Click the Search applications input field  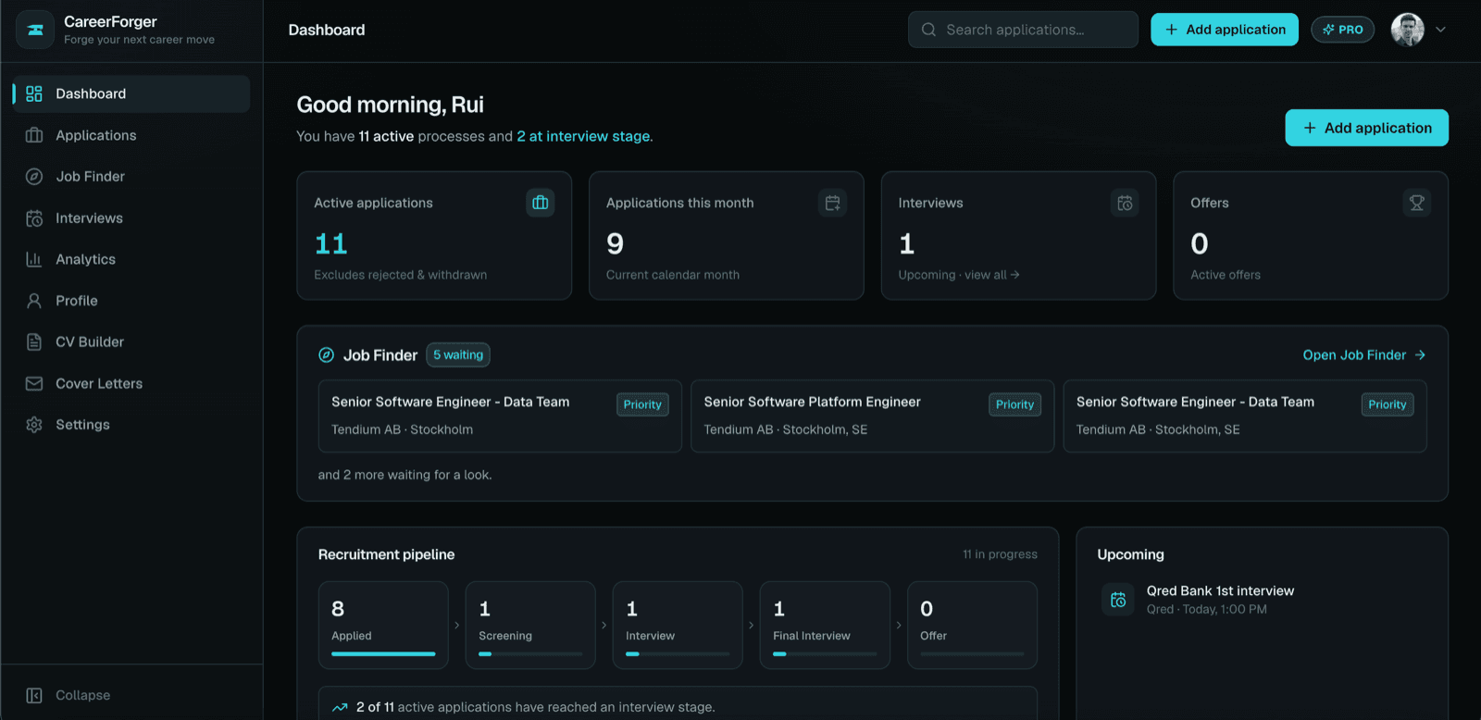[x=1023, y=30]
